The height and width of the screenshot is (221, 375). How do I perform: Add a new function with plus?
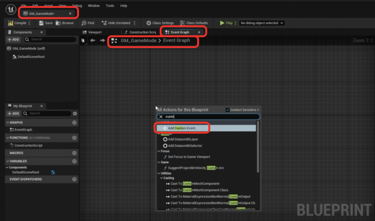coord(75,138)
